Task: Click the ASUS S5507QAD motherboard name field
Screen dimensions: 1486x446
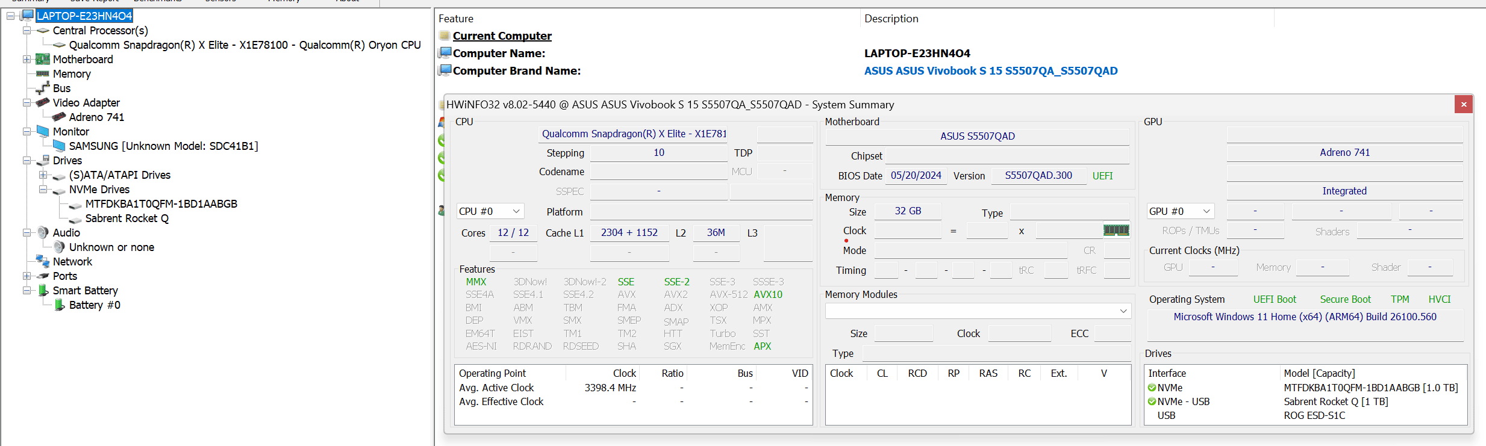Action: click(x=977, y=136)
